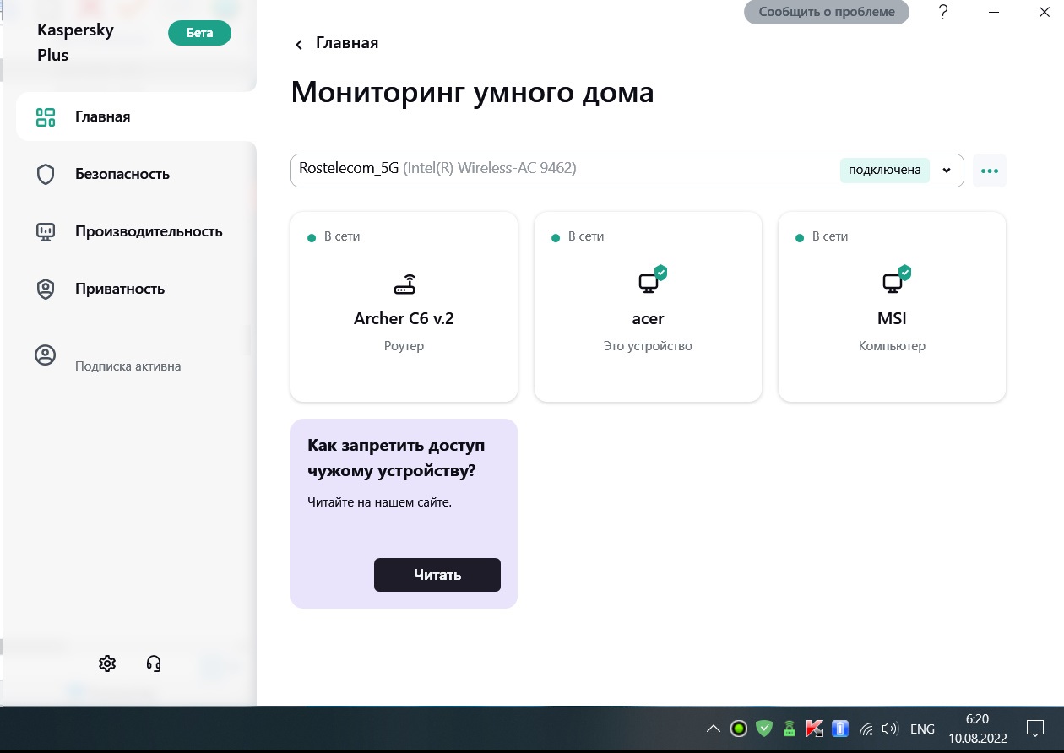Open help with the question mark icon
The height and width of the screenshot is (753, 1064).
pyautogui.click(x=943, y=12)
